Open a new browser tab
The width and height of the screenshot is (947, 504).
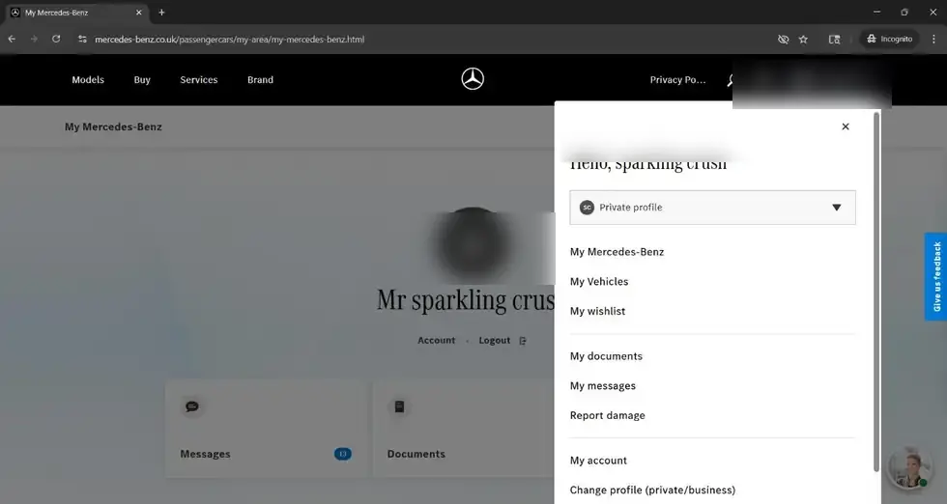tap(161, 13)
